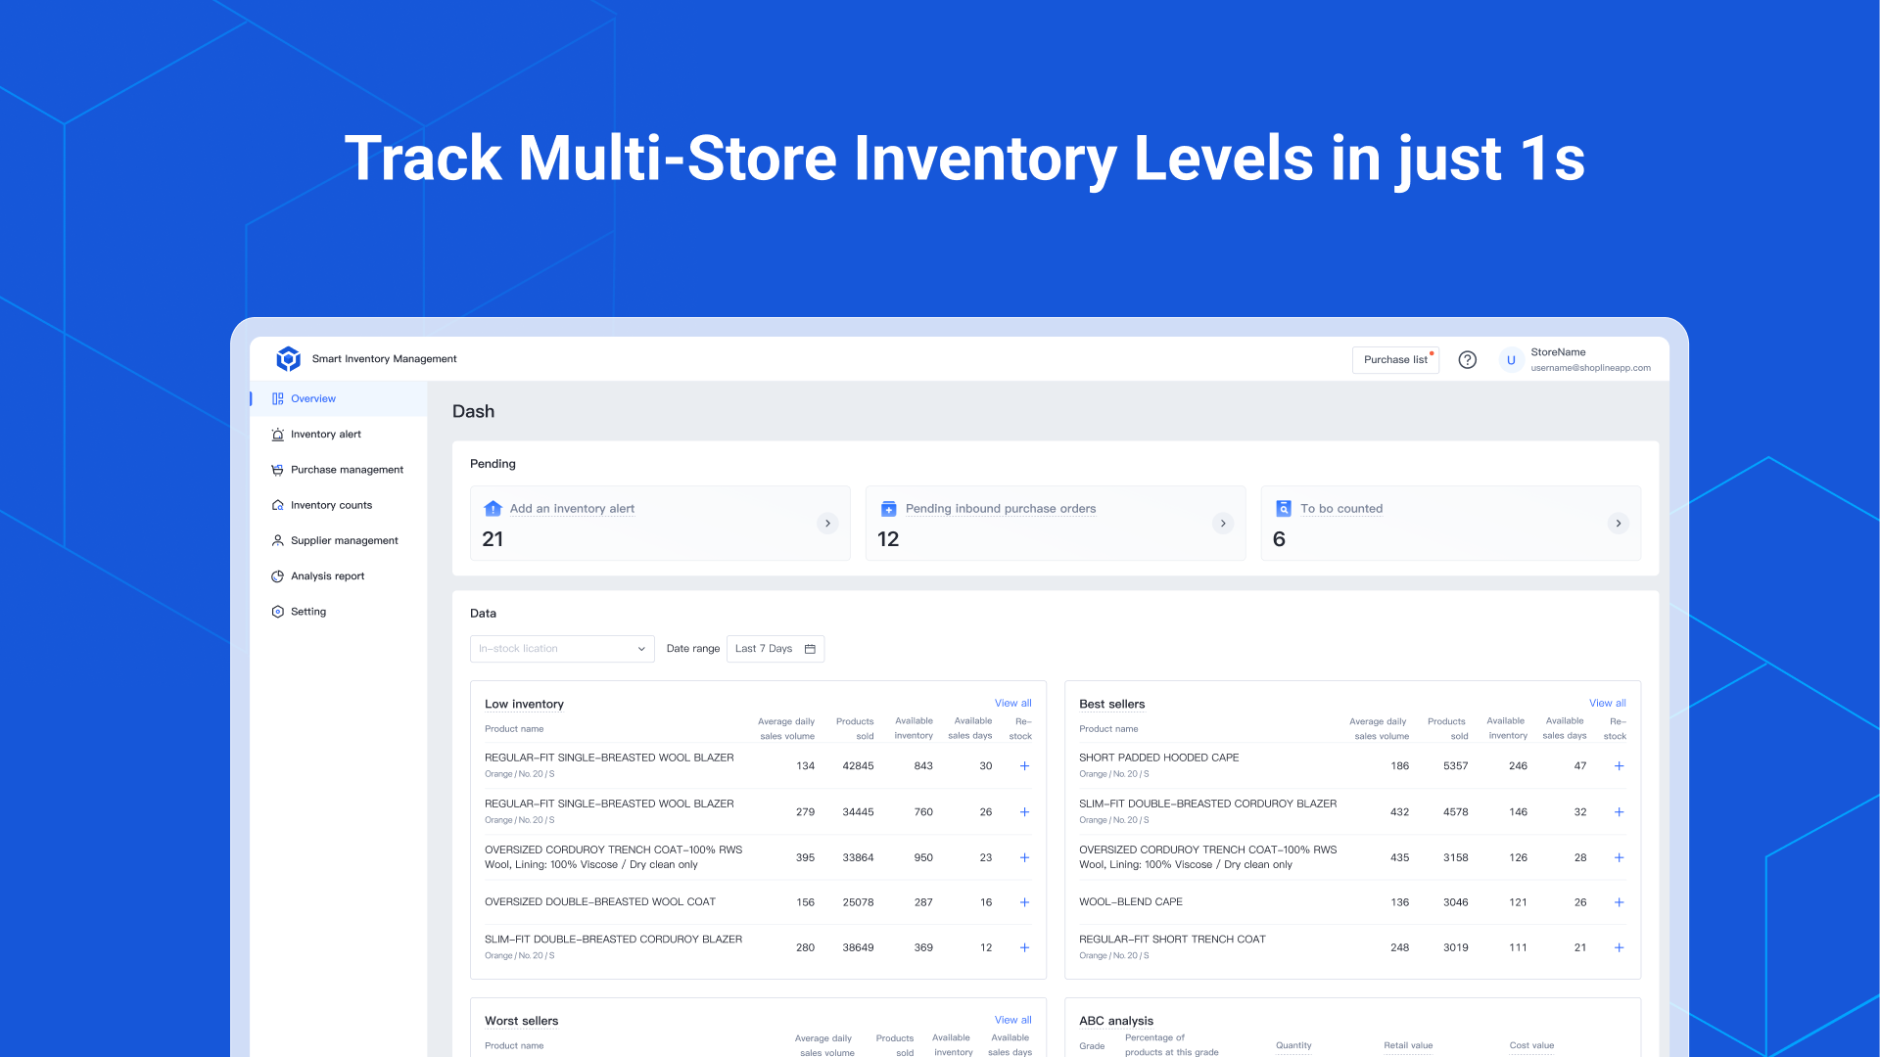1880x1057 pixels.
Task: Click the Pending inbound purchase orders icon
Action: (889, 509)
